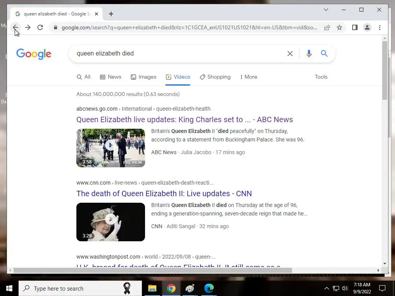Image resolution: width=395 pixels, height=296 pixels.
Task: Click the horizontal scrollbar thumb
Action: [x=153, y=270]
